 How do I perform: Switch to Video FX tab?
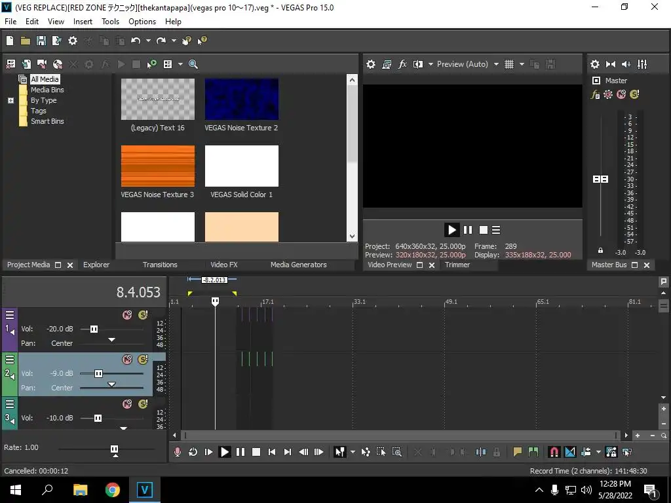coord(224,265)
